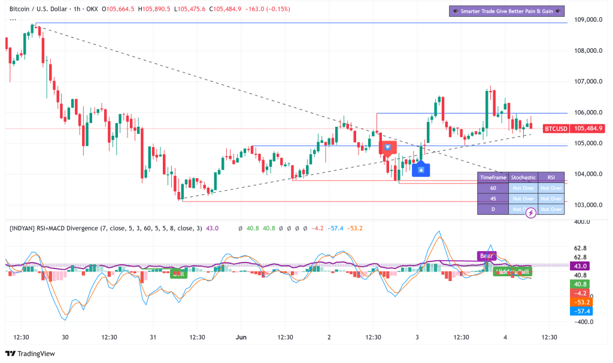Screen dimensions: 613x363
Task: Click the D timeframe row label
Action: [x=493, y=209]
